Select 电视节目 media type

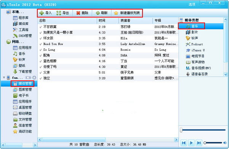pos(195,56)
